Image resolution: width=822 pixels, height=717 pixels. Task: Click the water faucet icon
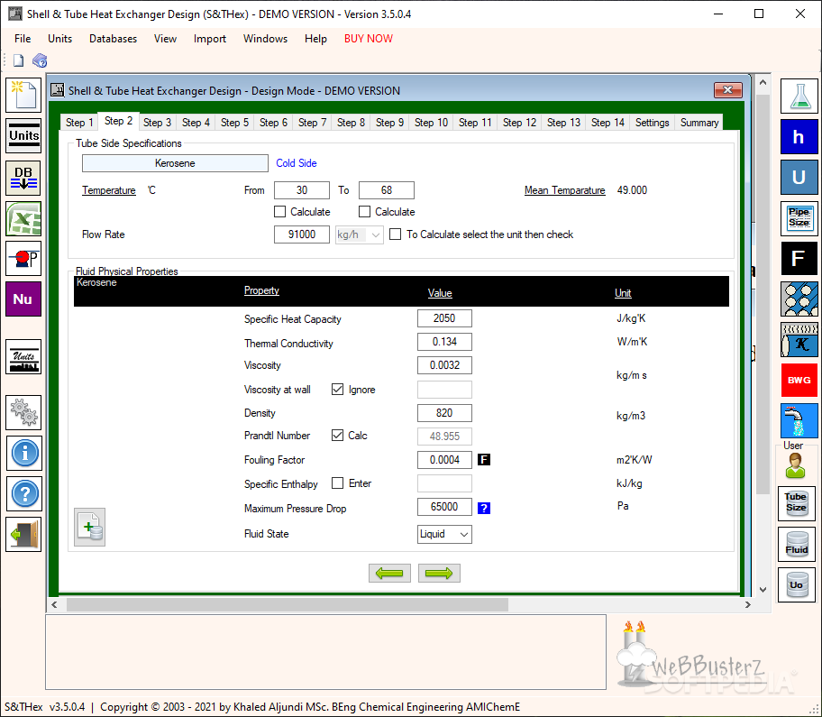(799, 420)
